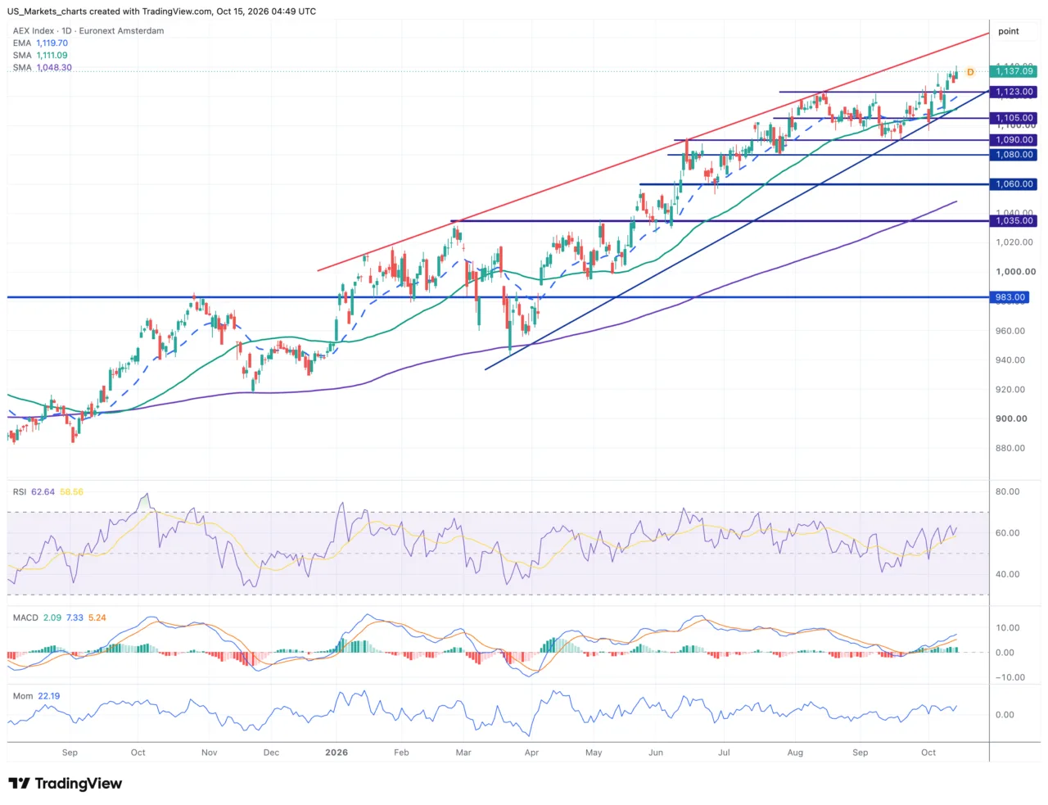
Task: Select the 1,060.00 price level label
Action: 1014,184
